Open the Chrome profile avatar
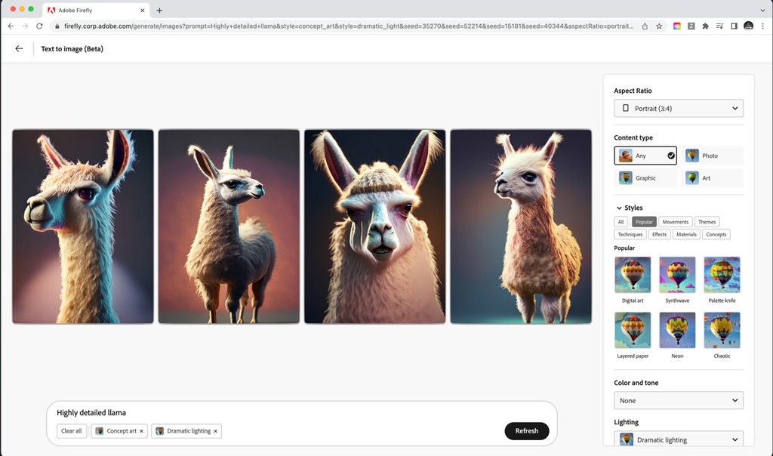The image size is (773, 456). pyautogui.click(x=748, y=26)
